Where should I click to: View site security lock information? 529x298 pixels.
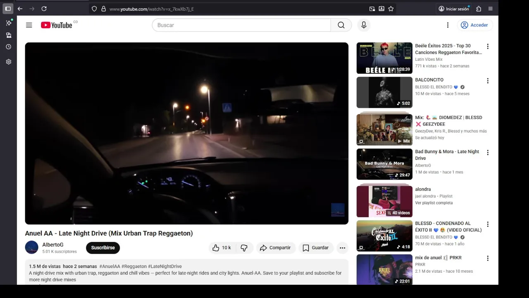pyautogui.click(x=103, y=9)
